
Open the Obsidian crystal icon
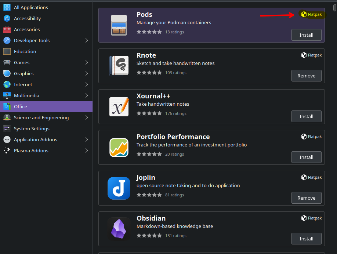(x=119, y=229)
